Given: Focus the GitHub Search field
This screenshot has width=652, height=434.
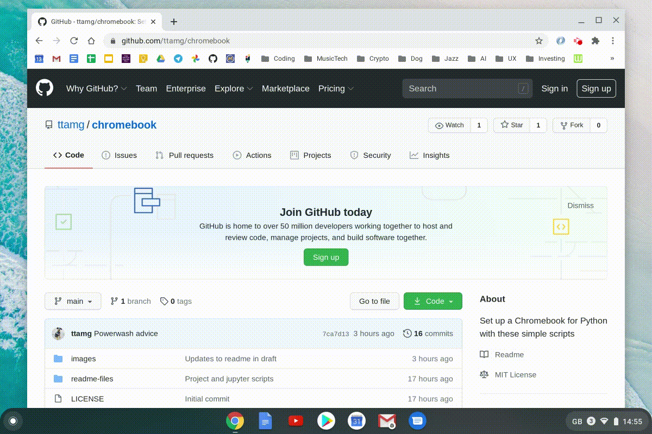Looking at the screenshot, I should click(x=466, y=88).
